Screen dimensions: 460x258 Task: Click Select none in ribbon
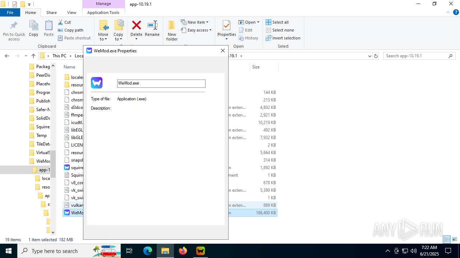click(x=280, y=30)
